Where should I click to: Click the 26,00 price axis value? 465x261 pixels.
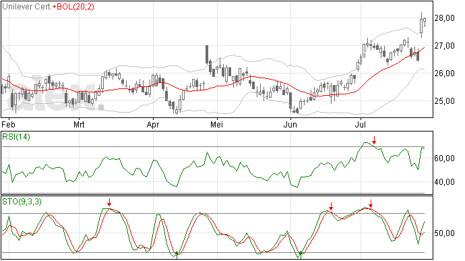[x=444, y=74]
